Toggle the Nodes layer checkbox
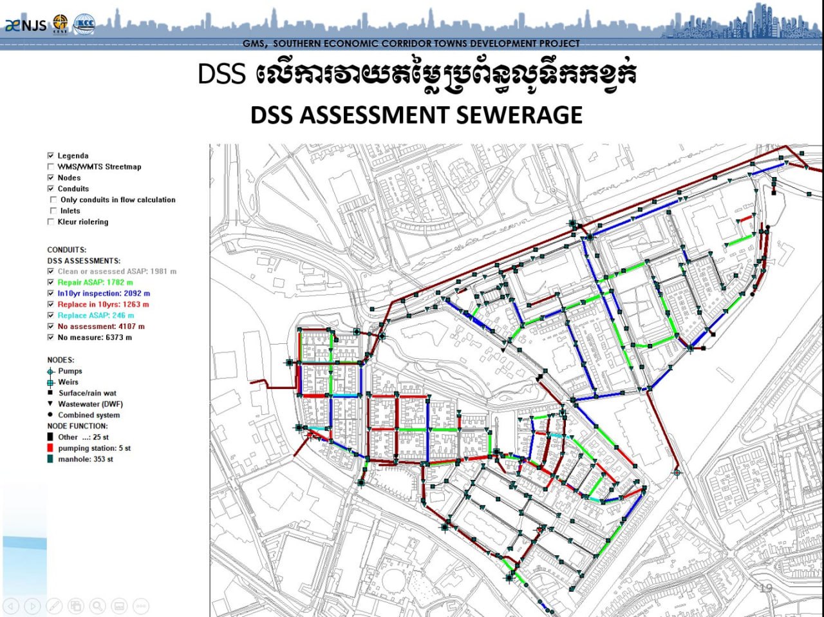824x617 pixels. coord(51,178)
